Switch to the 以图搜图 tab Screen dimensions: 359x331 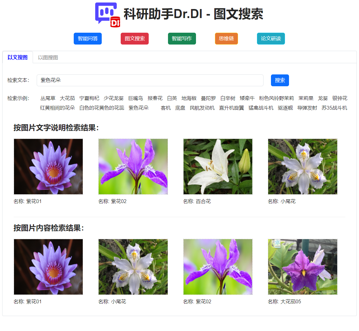pyautogui.click(x=48, y=58)
